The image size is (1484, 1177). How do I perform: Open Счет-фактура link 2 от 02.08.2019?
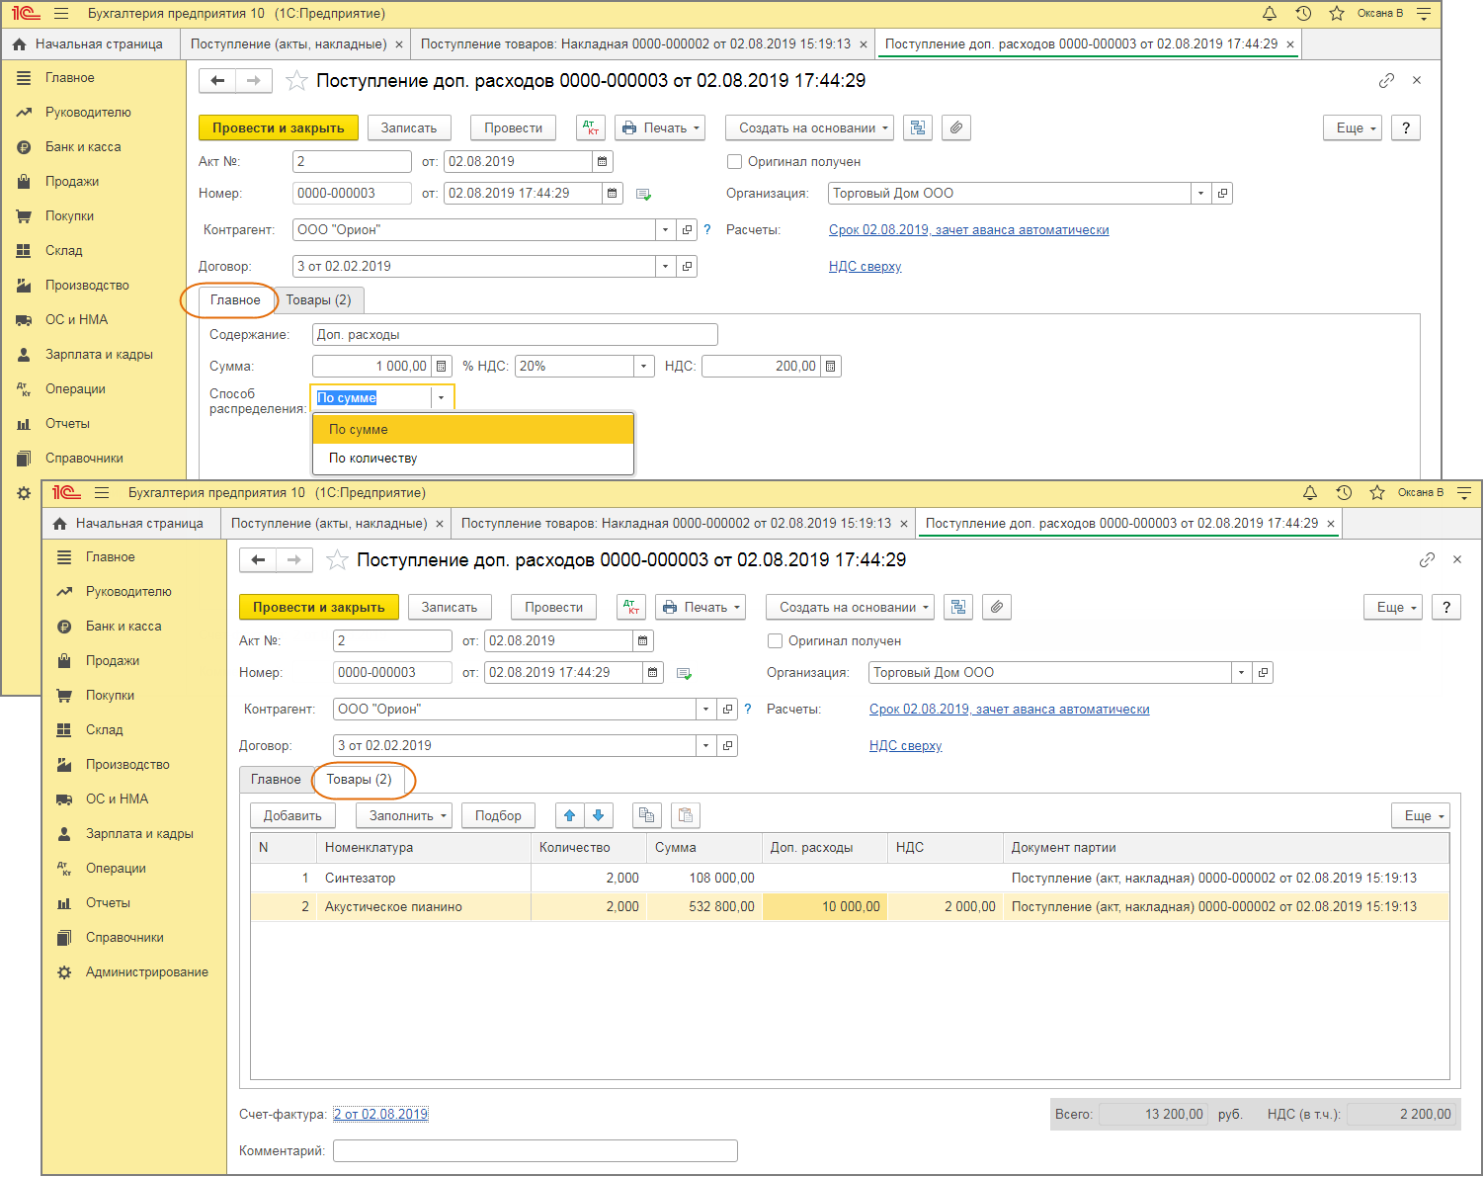click(380, 1115)
